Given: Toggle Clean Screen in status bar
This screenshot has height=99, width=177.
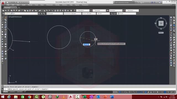Looking at the screenshot, I should (x=171, y=92).
